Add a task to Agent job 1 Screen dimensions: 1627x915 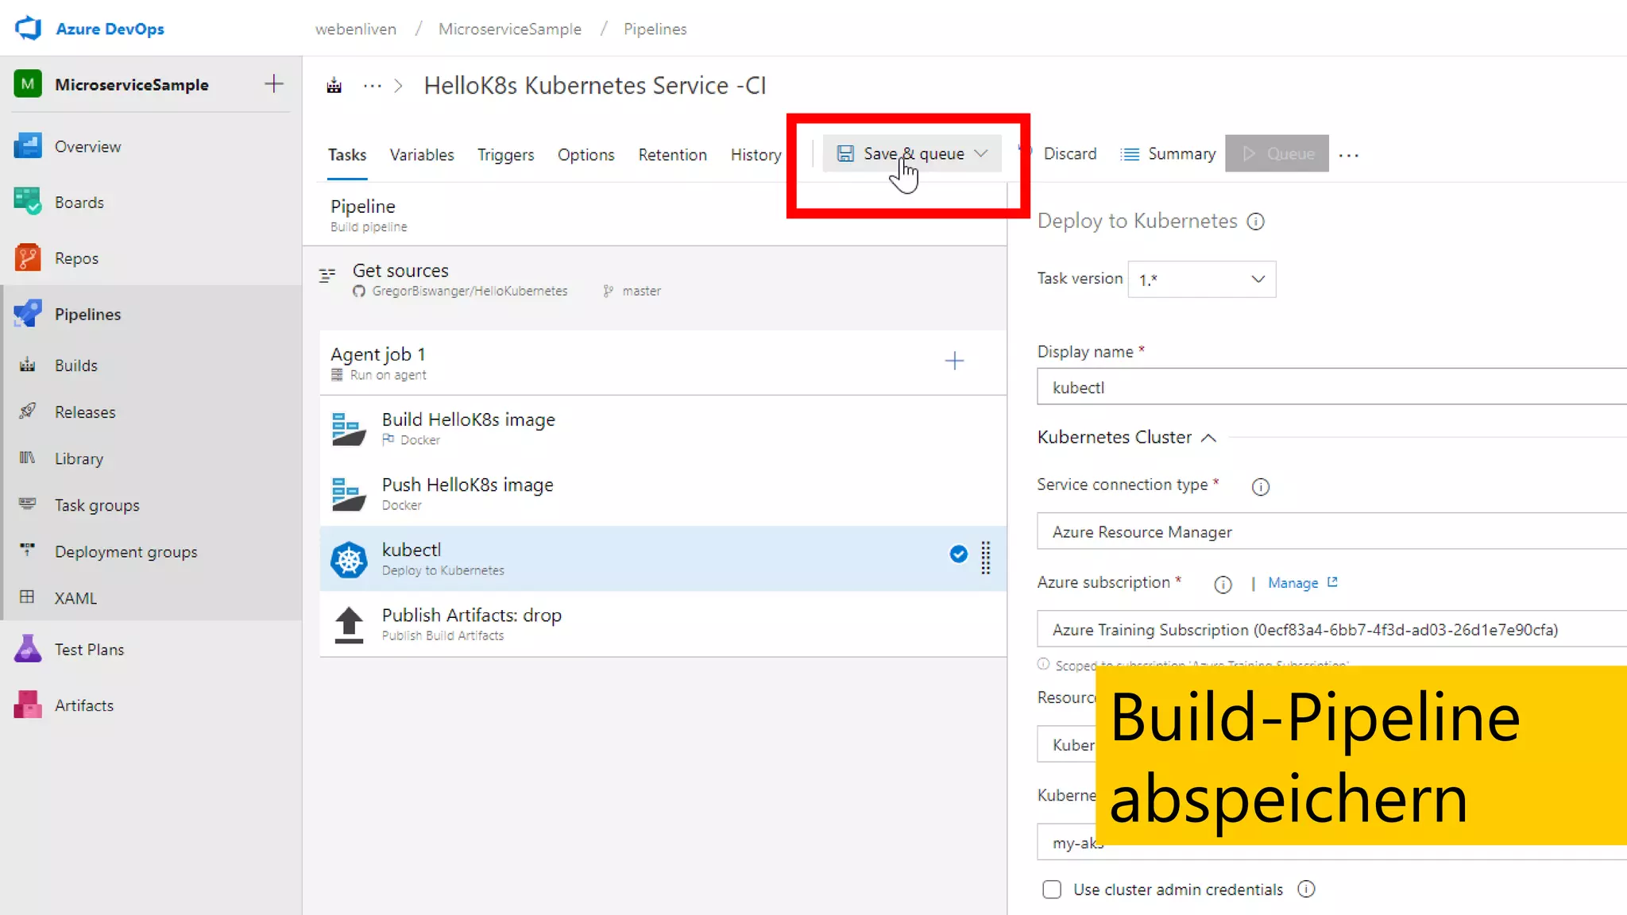pos(954,361)
